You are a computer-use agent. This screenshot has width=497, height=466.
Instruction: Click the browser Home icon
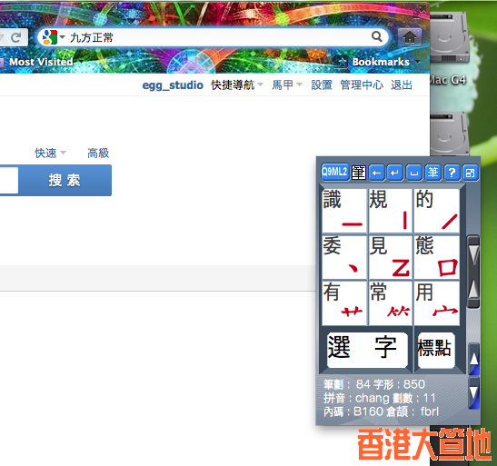point(410,37)
